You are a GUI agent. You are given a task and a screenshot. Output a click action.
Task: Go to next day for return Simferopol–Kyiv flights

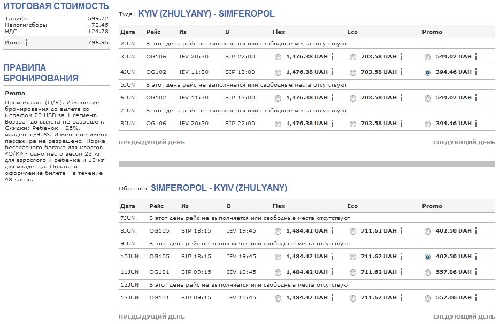pos(464,317)
